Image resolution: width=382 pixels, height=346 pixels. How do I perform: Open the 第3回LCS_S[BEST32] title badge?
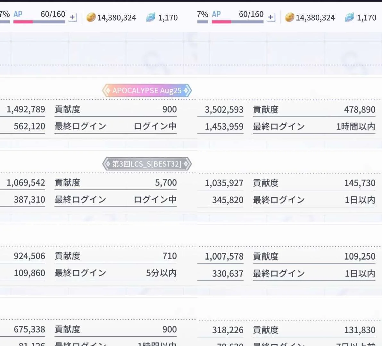[147, 164]
